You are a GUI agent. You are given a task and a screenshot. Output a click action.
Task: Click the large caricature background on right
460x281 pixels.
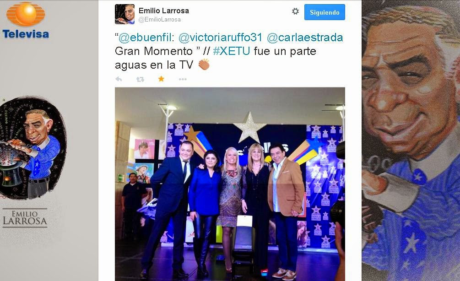point(411,140)
